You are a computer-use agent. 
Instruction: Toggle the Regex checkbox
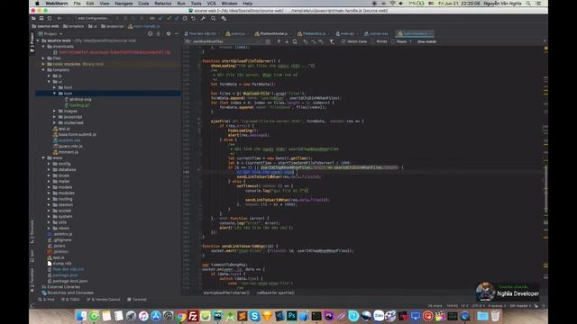(x=393, y=41)
